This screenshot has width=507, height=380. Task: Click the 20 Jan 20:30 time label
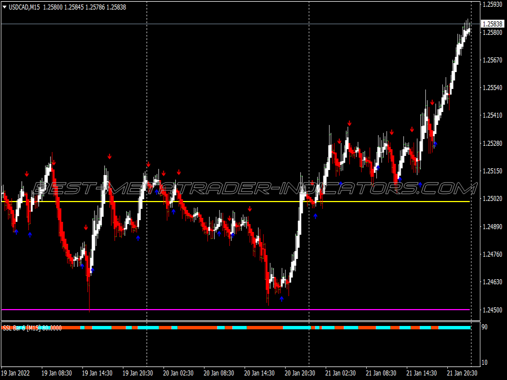pyautogui.click(x=300, y=373)
